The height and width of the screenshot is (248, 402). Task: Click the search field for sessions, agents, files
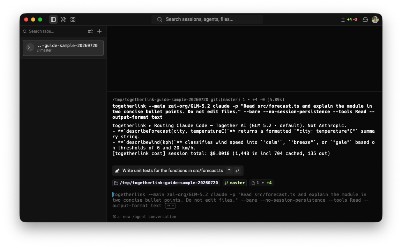coord(207,20)
